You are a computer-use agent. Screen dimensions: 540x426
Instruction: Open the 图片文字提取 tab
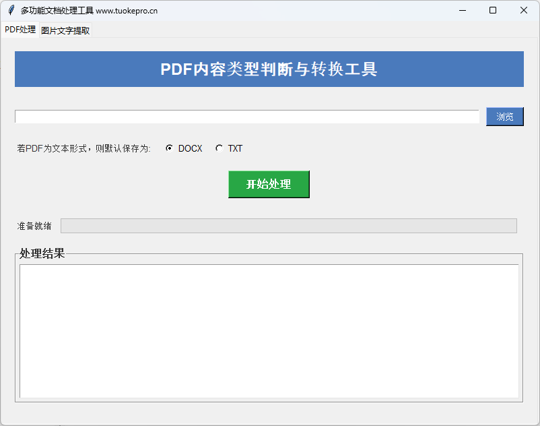(65, 31)
